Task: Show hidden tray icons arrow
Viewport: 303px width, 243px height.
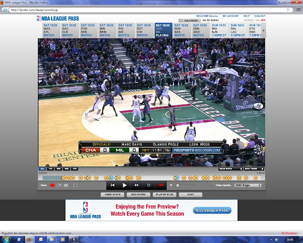Action: [x=271, y=240]
